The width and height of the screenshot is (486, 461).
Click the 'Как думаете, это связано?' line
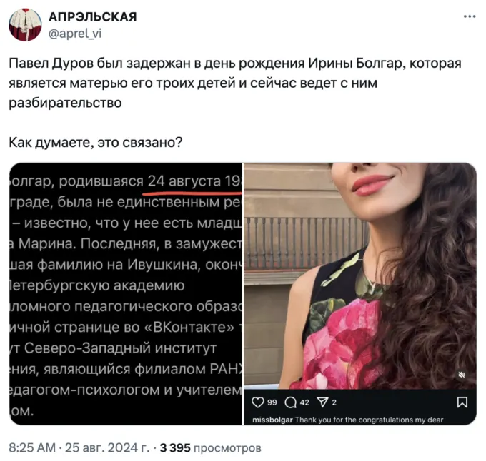[x=96, y=142]
